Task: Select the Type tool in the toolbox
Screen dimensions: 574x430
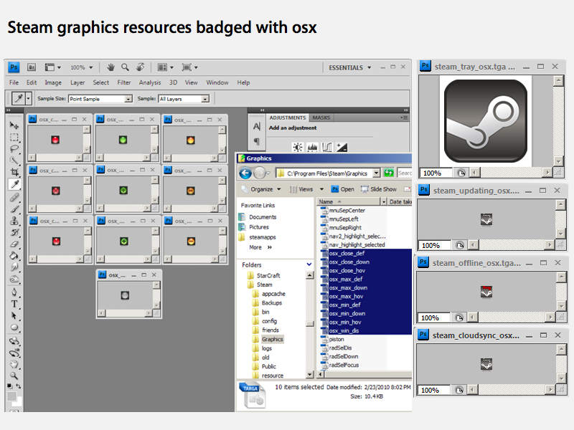Action: click(14, 304)
